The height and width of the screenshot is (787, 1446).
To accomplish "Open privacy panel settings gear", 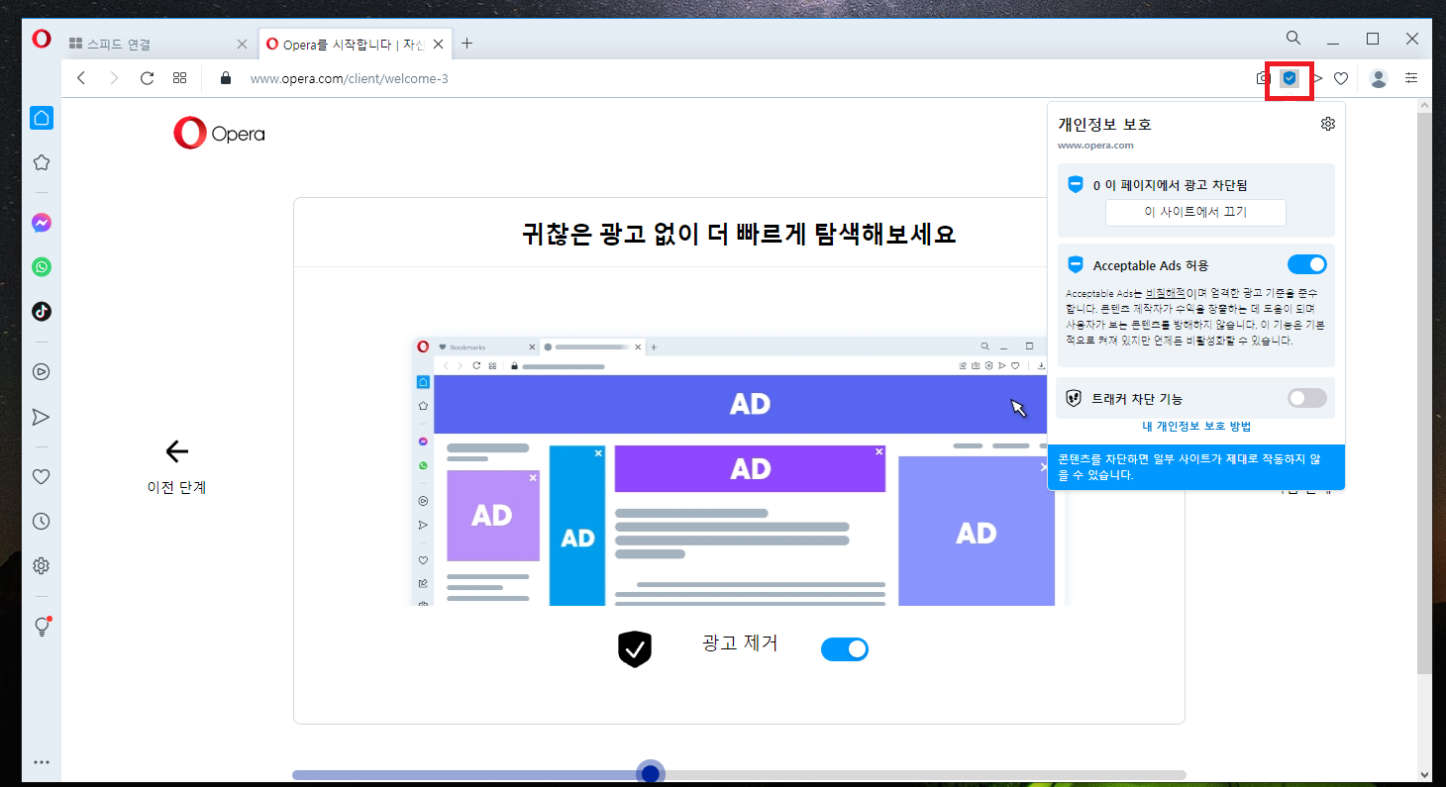I will (x=1328, y=124).
